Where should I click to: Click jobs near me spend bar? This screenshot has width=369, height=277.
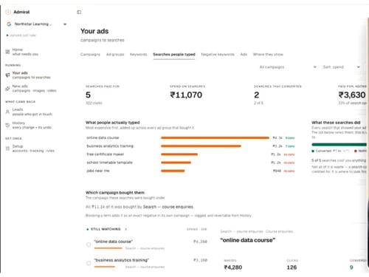[173, 171]
